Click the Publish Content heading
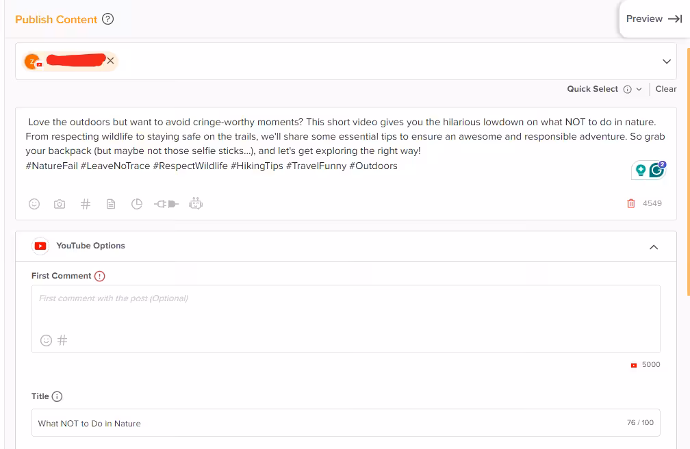Image resolution: width=690 pixels, height=449 pixels. (x=56, y=19)
